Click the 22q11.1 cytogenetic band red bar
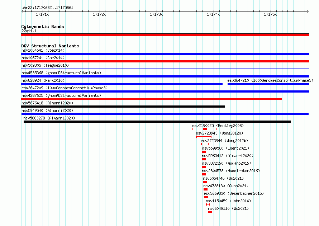319x226 pixels. pos(165,35)
